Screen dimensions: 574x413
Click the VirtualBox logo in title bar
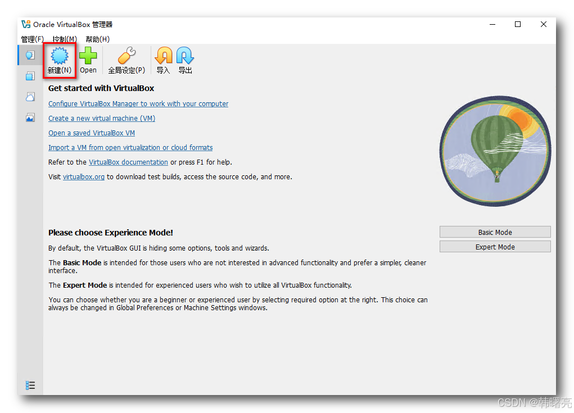point(26,24)
